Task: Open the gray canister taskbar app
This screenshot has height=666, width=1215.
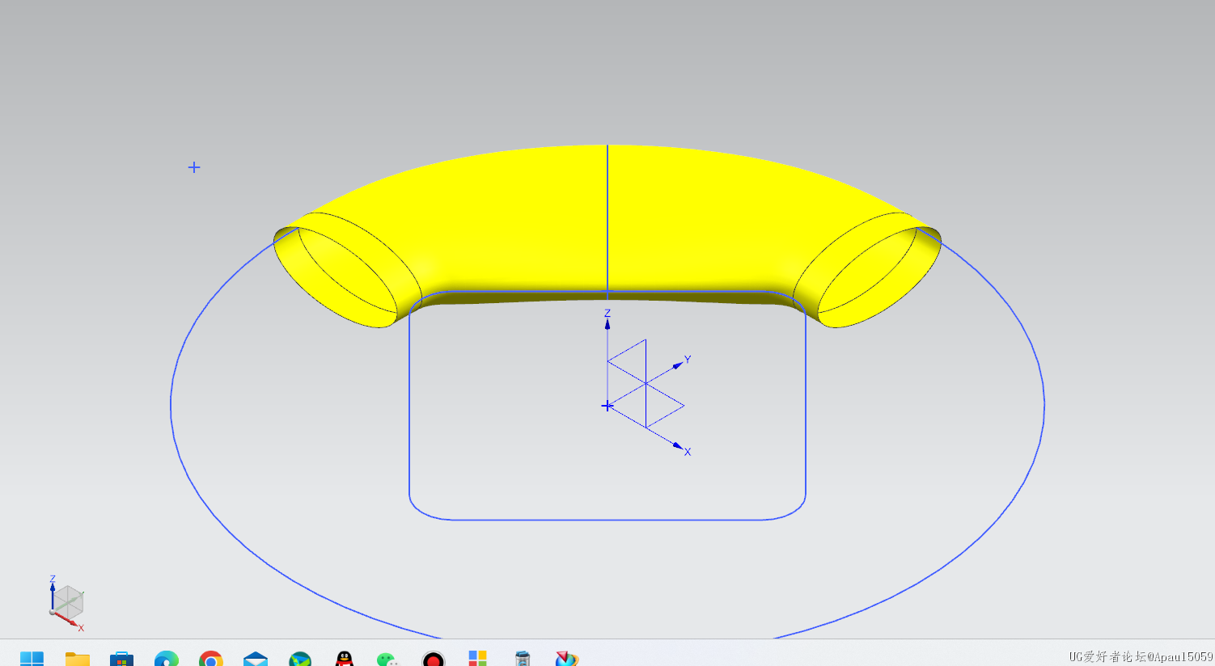Action: 523,659
